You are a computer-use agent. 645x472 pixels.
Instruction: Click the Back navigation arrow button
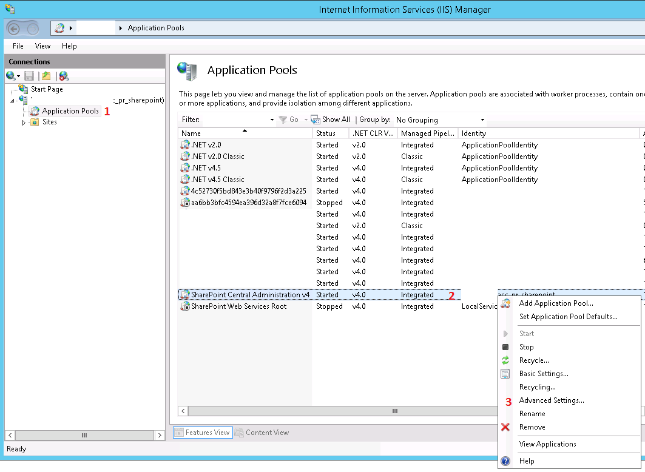pyautogui.click(x=15, y=28)
